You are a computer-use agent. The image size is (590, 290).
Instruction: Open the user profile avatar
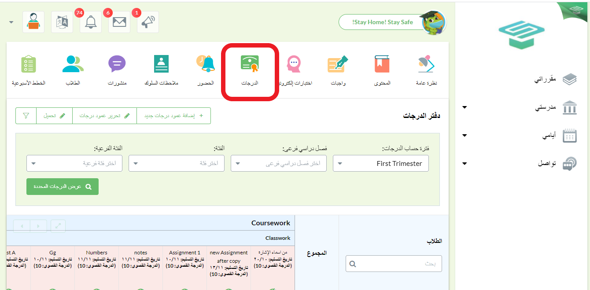click(x=33, y=22)
